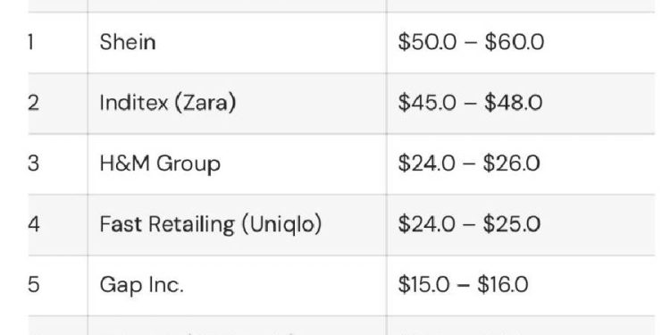This screenshot has height=335, width=670.
Task: Select the Fast Retailing (Uniqlo) cell
Action: (x=237, y=225)
